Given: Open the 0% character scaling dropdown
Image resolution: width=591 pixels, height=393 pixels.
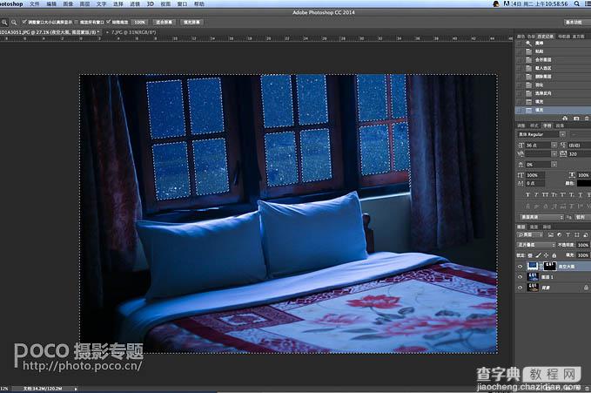Looking at the screenshot, I should (x=554, y=165).
